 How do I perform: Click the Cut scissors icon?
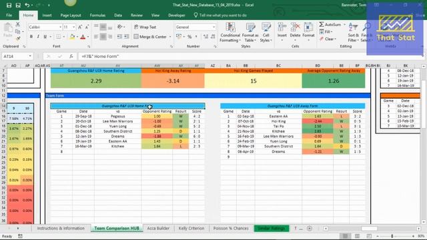click(x=18, y=25)
